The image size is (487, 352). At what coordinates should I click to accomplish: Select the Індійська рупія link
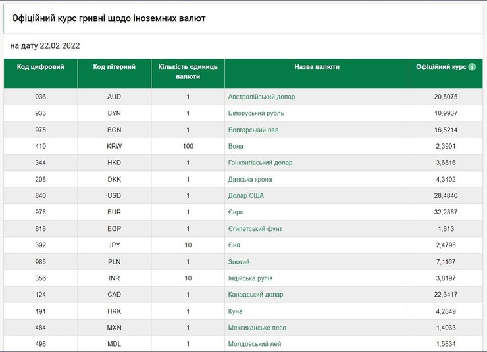pyautogui.click(x=250, y=278)
